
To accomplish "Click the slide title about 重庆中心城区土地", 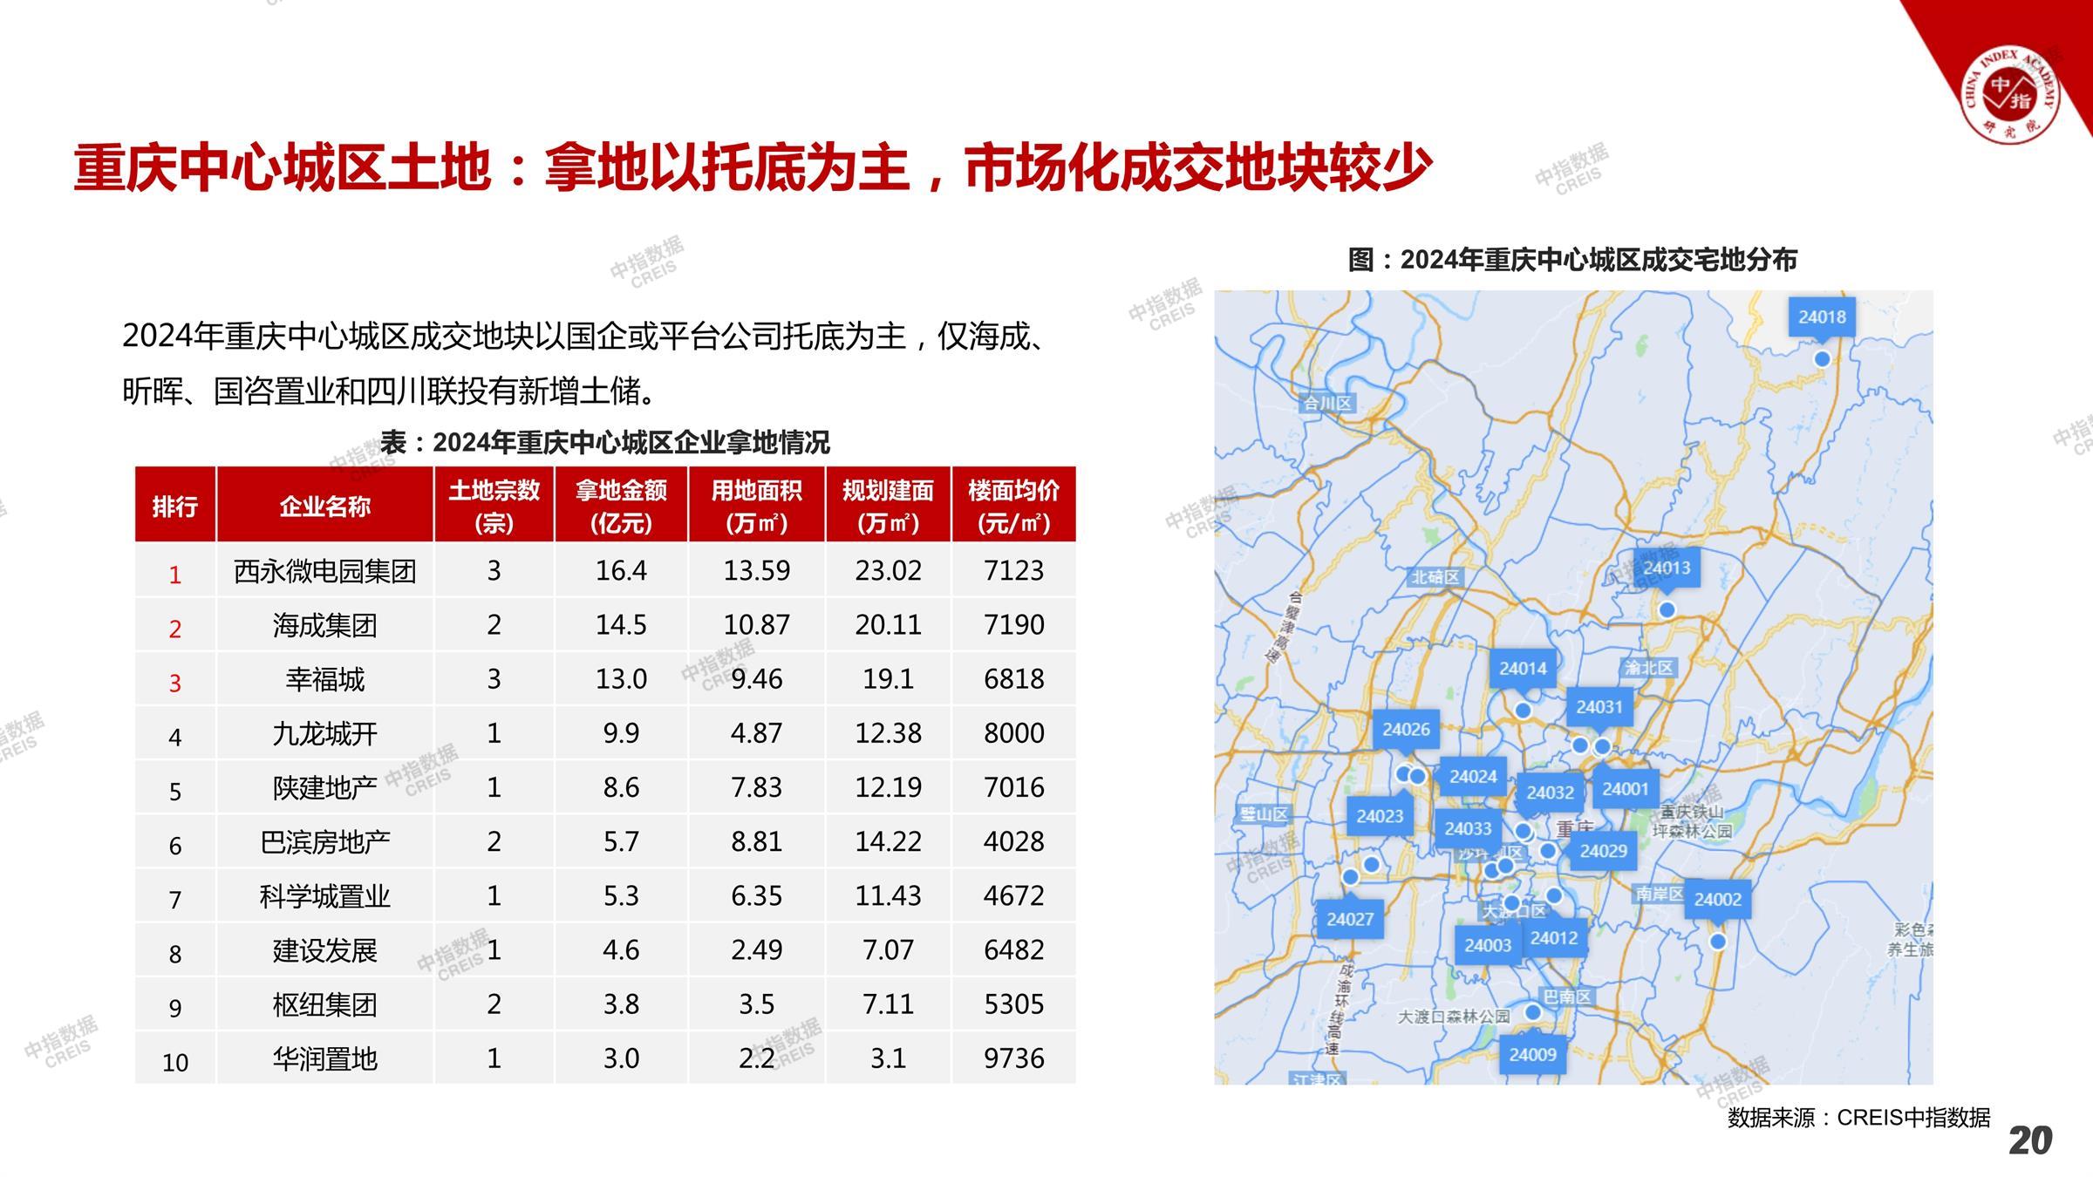I will click(x=752, y=167).
